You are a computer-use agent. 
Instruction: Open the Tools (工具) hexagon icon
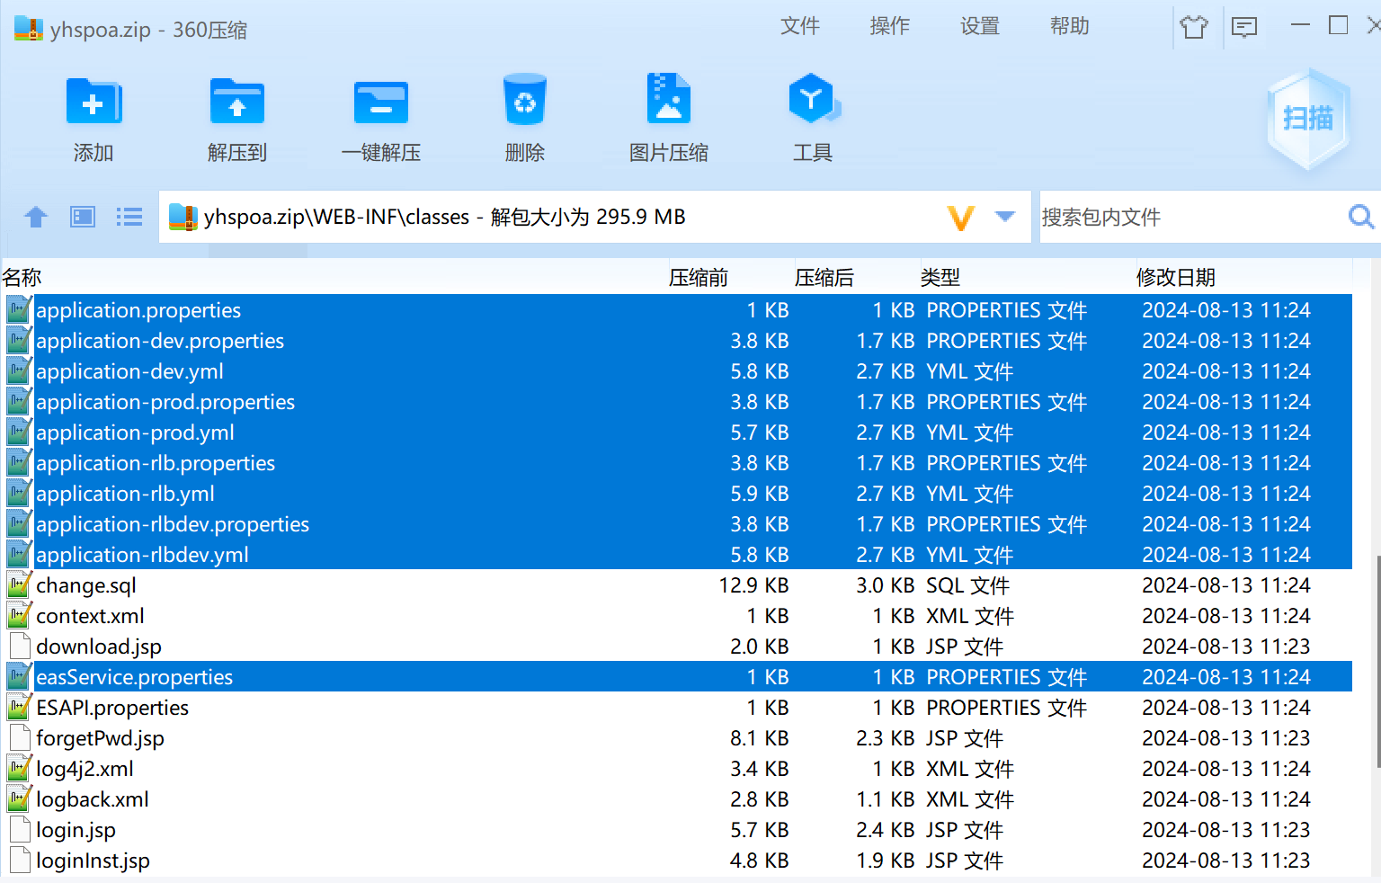tap(813, 101)
